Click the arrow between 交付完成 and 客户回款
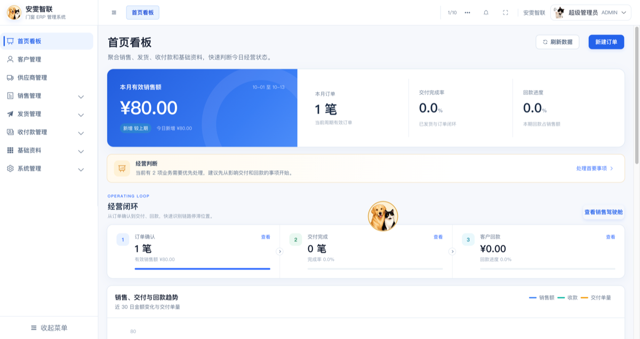 click(452, 251)
